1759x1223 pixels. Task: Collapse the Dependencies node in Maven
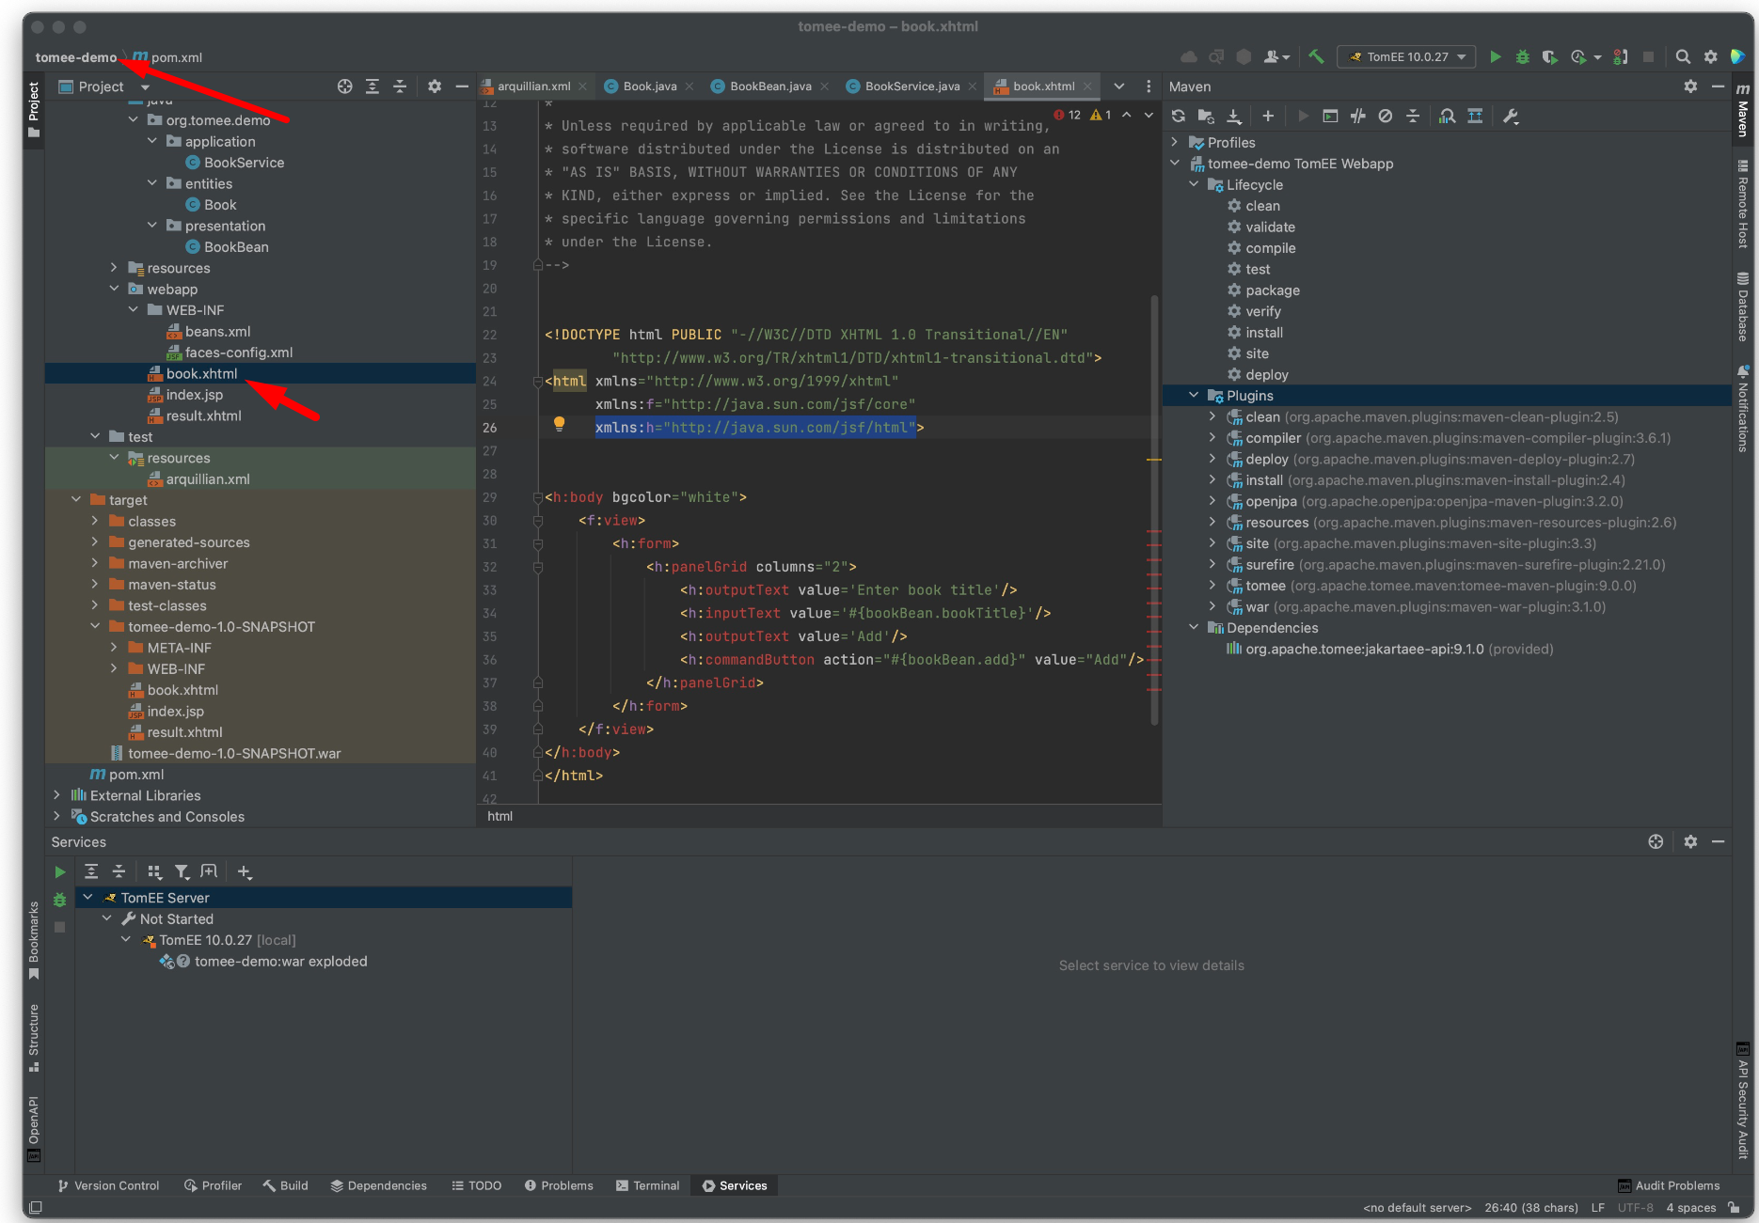coord(1194,628)
